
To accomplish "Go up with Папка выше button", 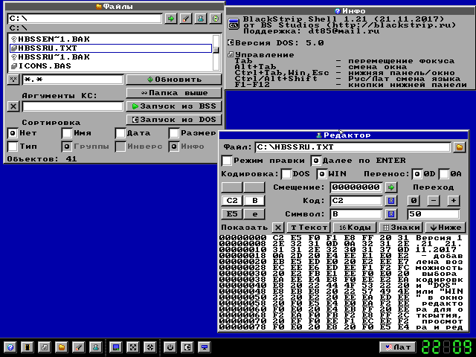I will click(x=174, y=93).
